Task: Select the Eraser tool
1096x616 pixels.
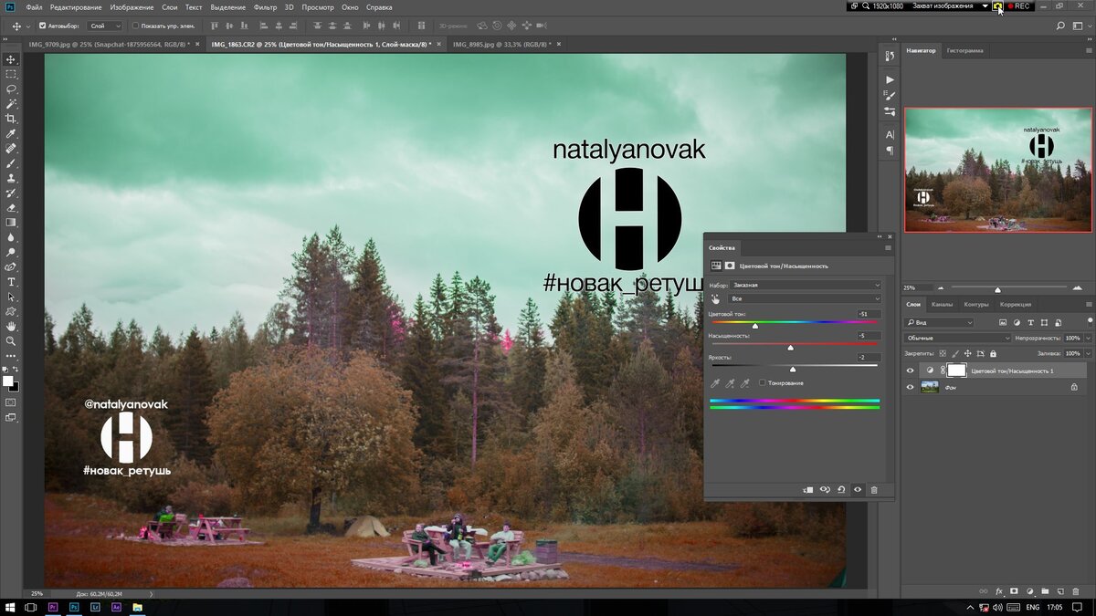Action: [11, 207]
